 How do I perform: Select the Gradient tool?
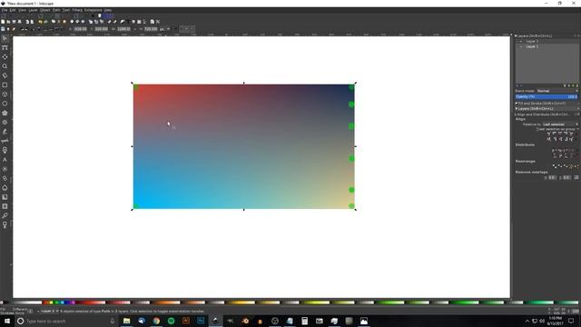click(x=5, y=197)
